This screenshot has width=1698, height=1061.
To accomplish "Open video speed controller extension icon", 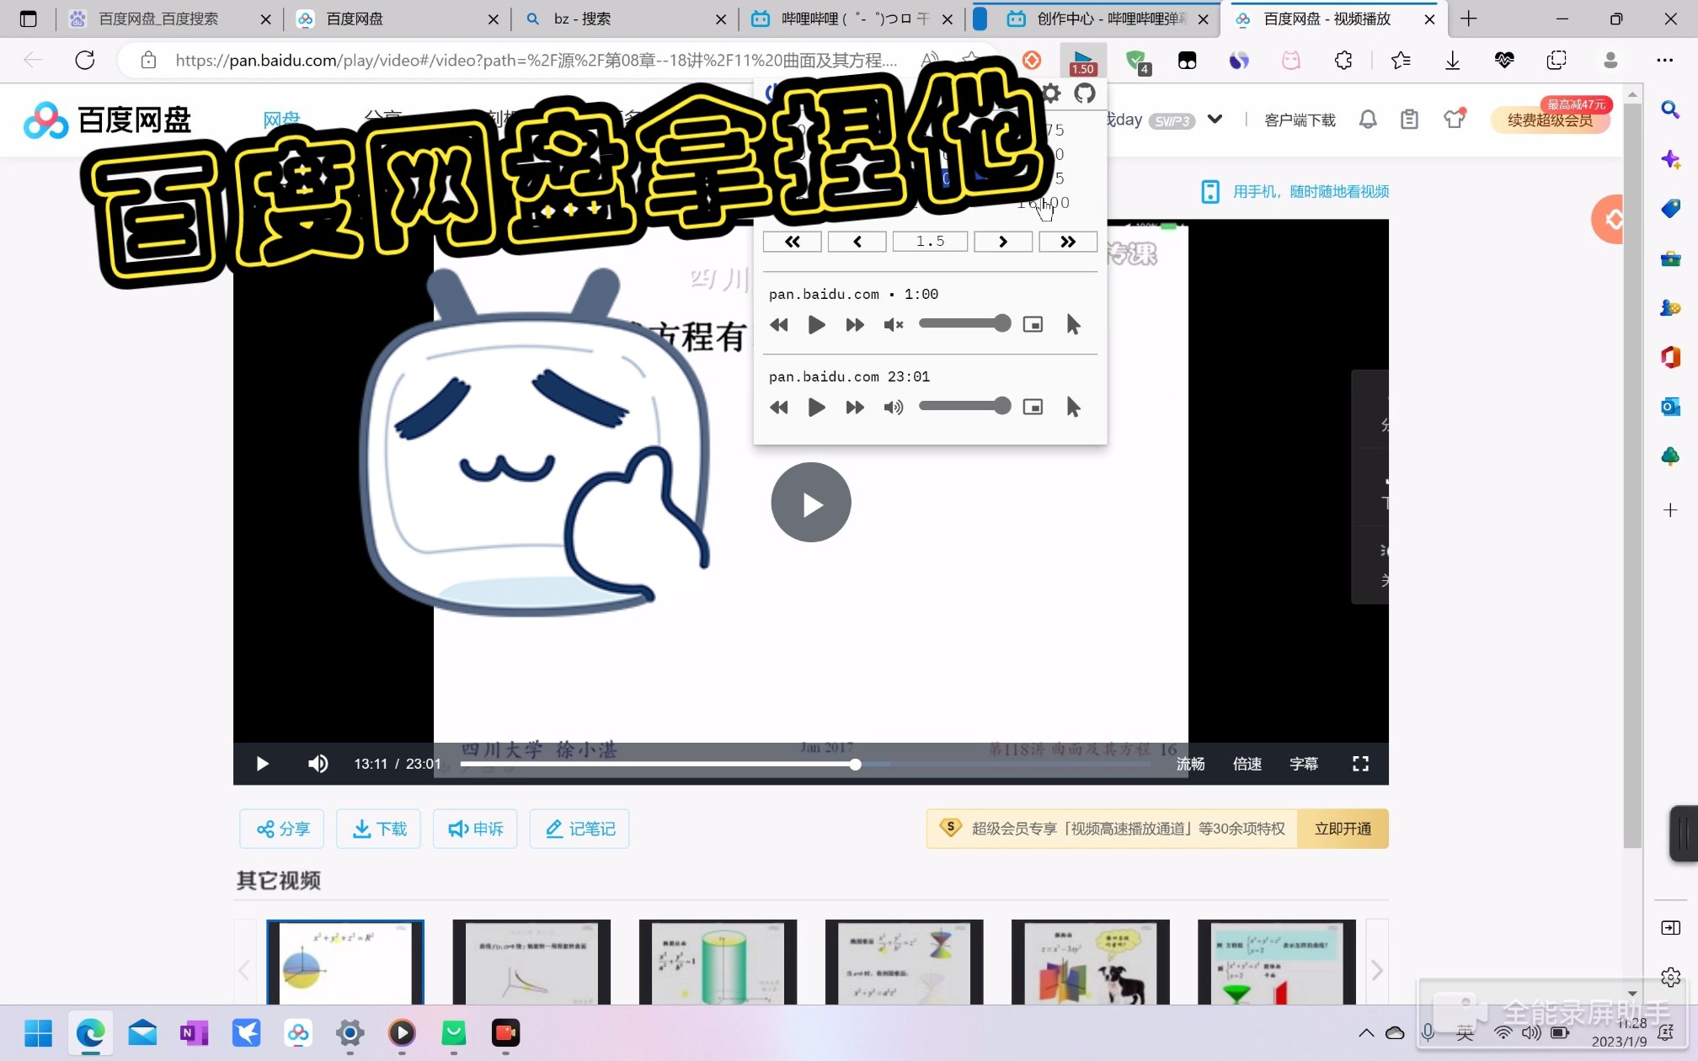I will [1082, 61].
